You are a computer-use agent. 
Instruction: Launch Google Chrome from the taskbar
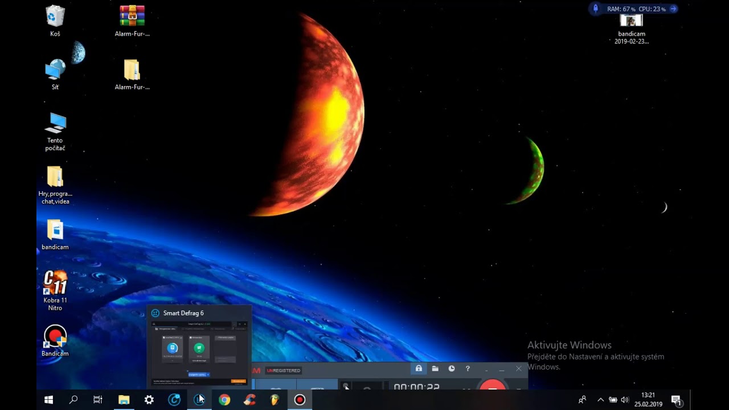(224, 400)
